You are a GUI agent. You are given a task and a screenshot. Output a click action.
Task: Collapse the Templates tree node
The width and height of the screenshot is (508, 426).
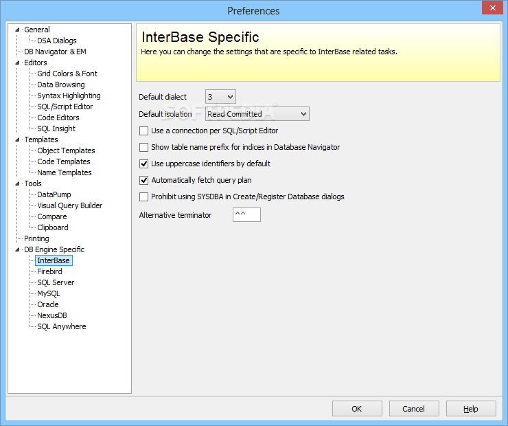pos(17,139)
